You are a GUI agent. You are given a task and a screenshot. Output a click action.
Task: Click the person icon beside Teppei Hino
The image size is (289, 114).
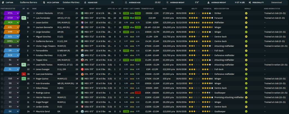(x=34, y=60)
